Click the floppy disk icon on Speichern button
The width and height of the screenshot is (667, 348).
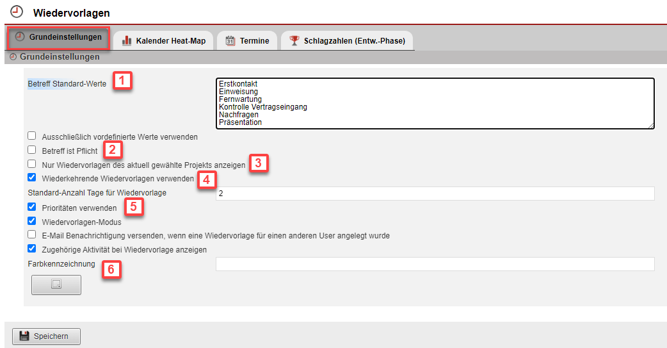tap(24, 336)
